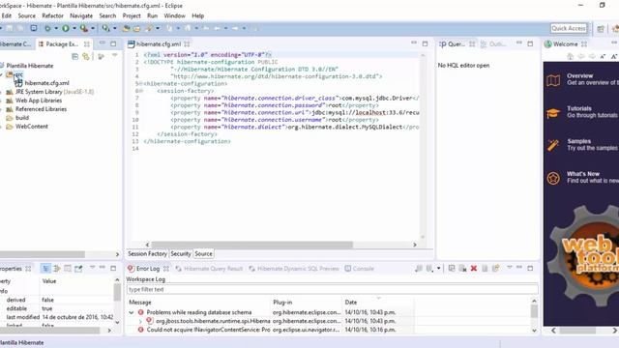The image size is (619, 348).
Task: Click the red Delete Log icon
Action: (x=474, y=269)
